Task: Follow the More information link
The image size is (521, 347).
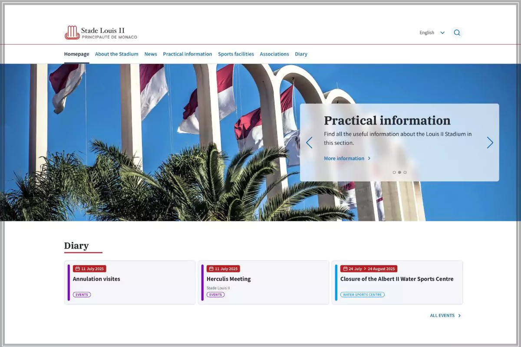Action: [x=344, y=158]
